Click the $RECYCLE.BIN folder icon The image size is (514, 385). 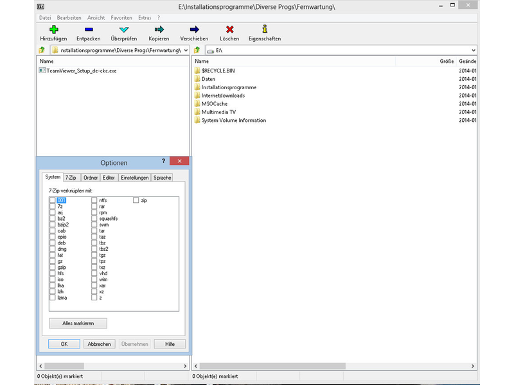197,71
